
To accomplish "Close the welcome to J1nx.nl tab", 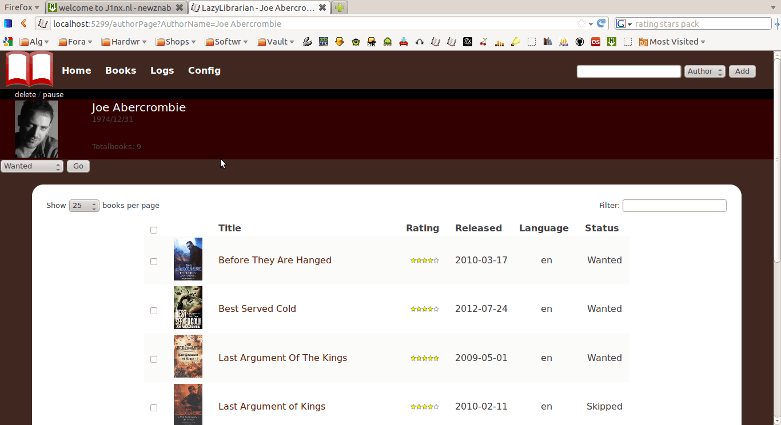I will (x=180, y=8).
